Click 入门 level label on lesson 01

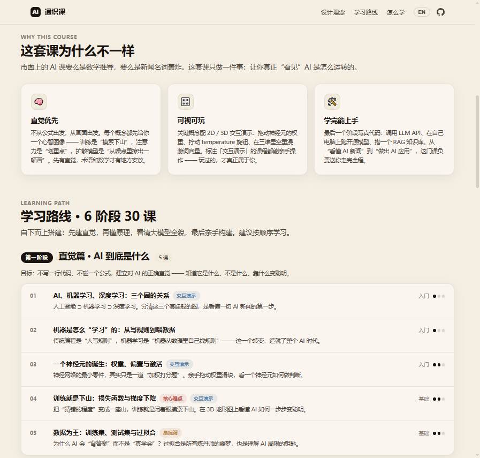[x=424, y=296]
